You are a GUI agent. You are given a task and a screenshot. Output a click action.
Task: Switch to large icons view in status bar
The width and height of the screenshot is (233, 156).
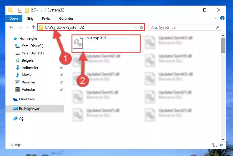[221, 145]
